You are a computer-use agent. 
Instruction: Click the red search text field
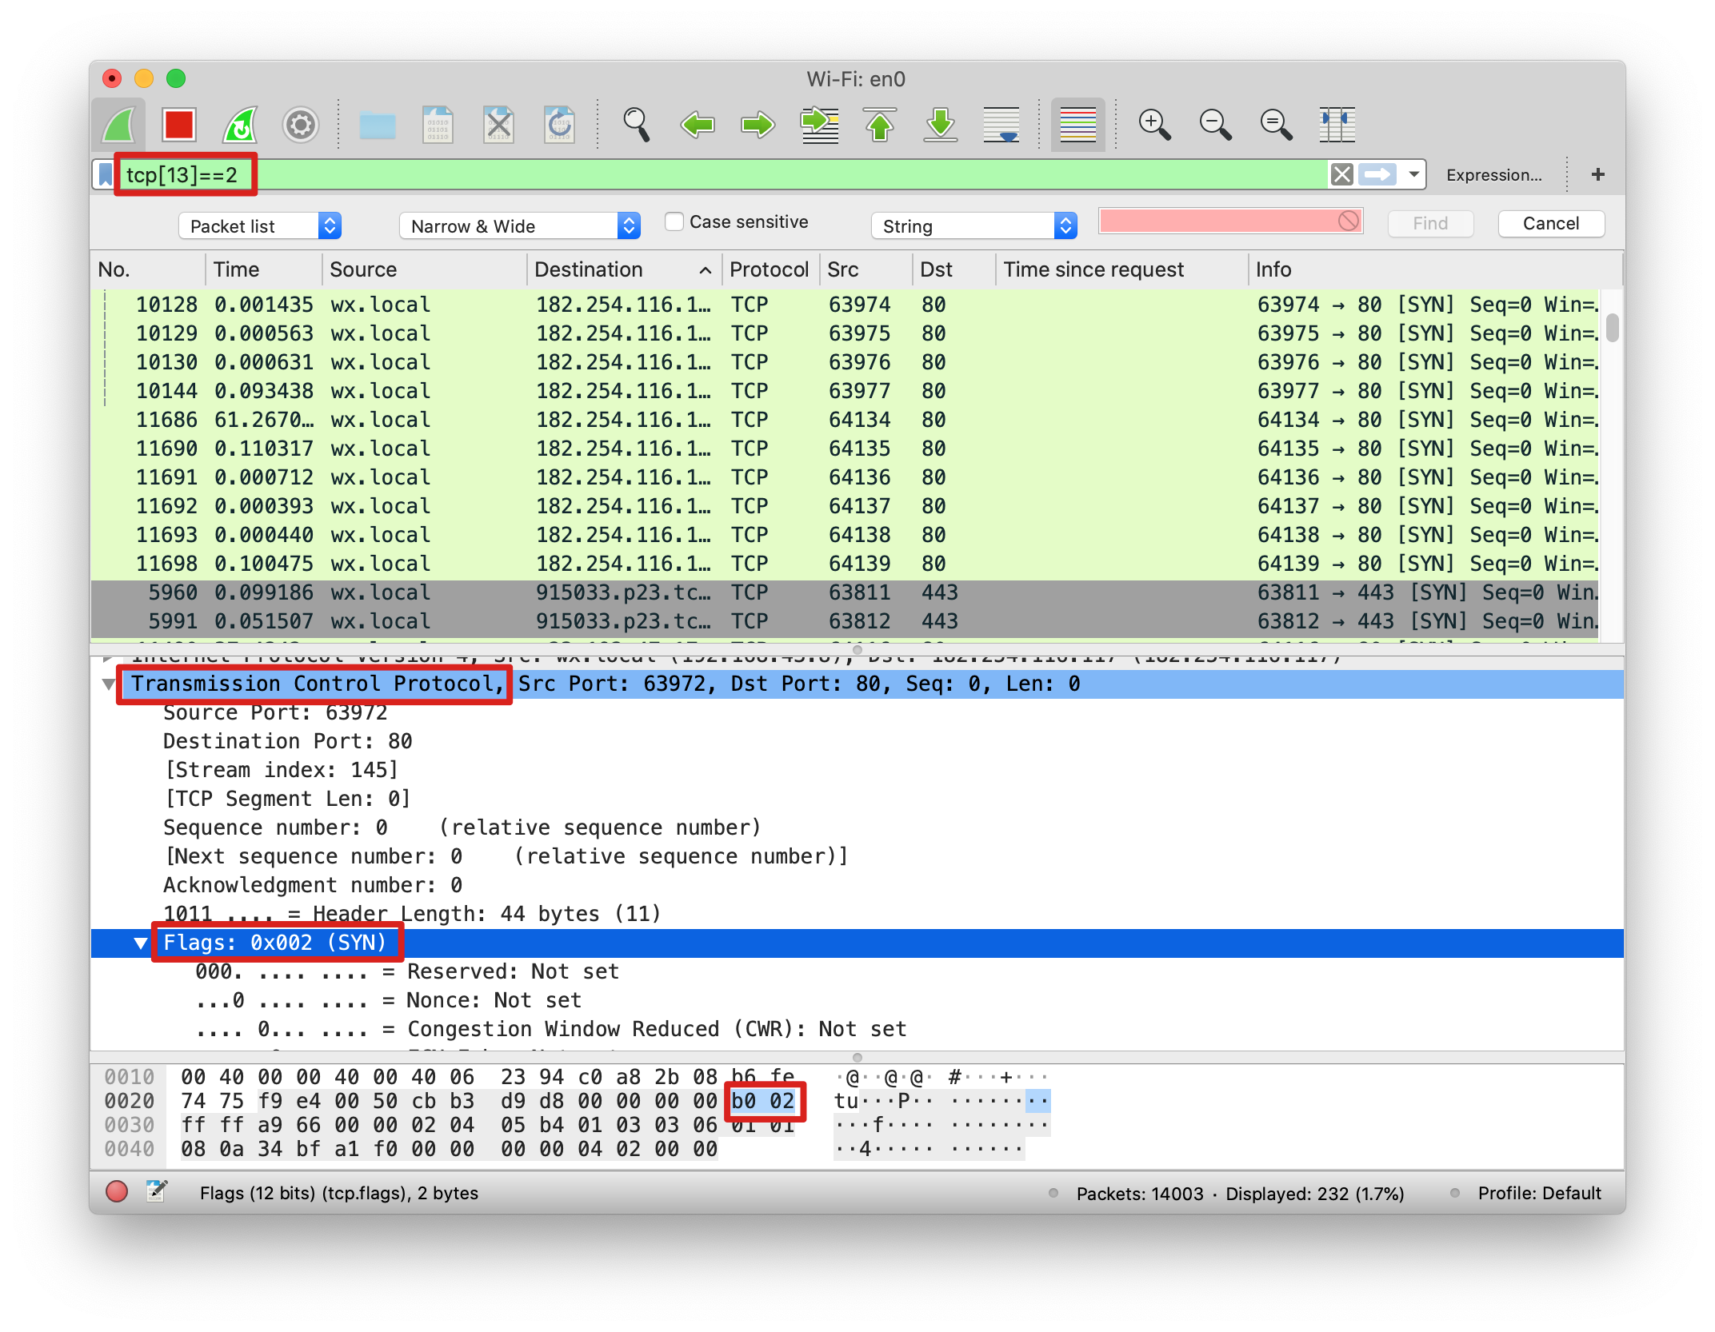(1230, 221)
